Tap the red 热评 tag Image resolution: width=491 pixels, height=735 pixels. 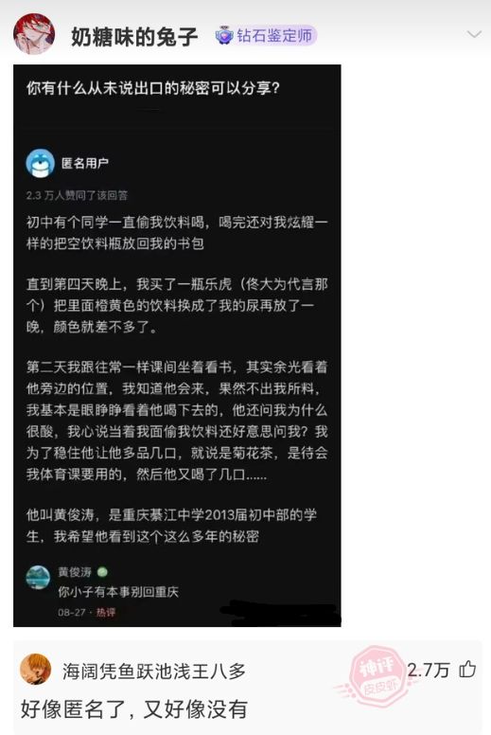pyautogui.click(x=105, y=612)
